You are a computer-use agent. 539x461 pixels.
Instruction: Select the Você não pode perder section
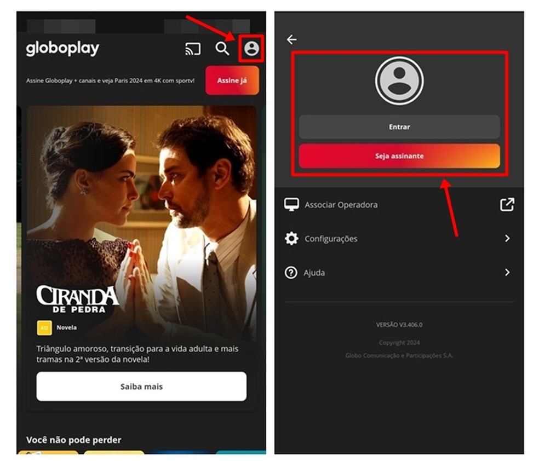(75, 440)
